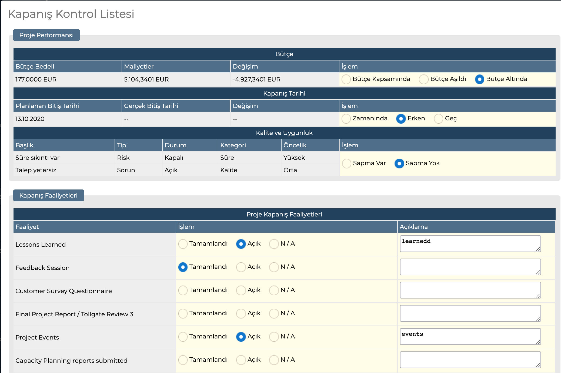This screenshot has height=373, width=561.
Task: Mark Feedback Session as N / A
Action: pyautogui.click(x=274, y=267)
